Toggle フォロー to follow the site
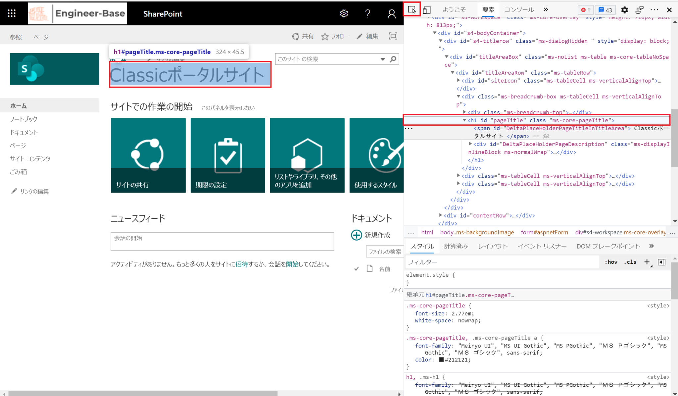Viewport: 678px width, 396px height. (335, 36)
